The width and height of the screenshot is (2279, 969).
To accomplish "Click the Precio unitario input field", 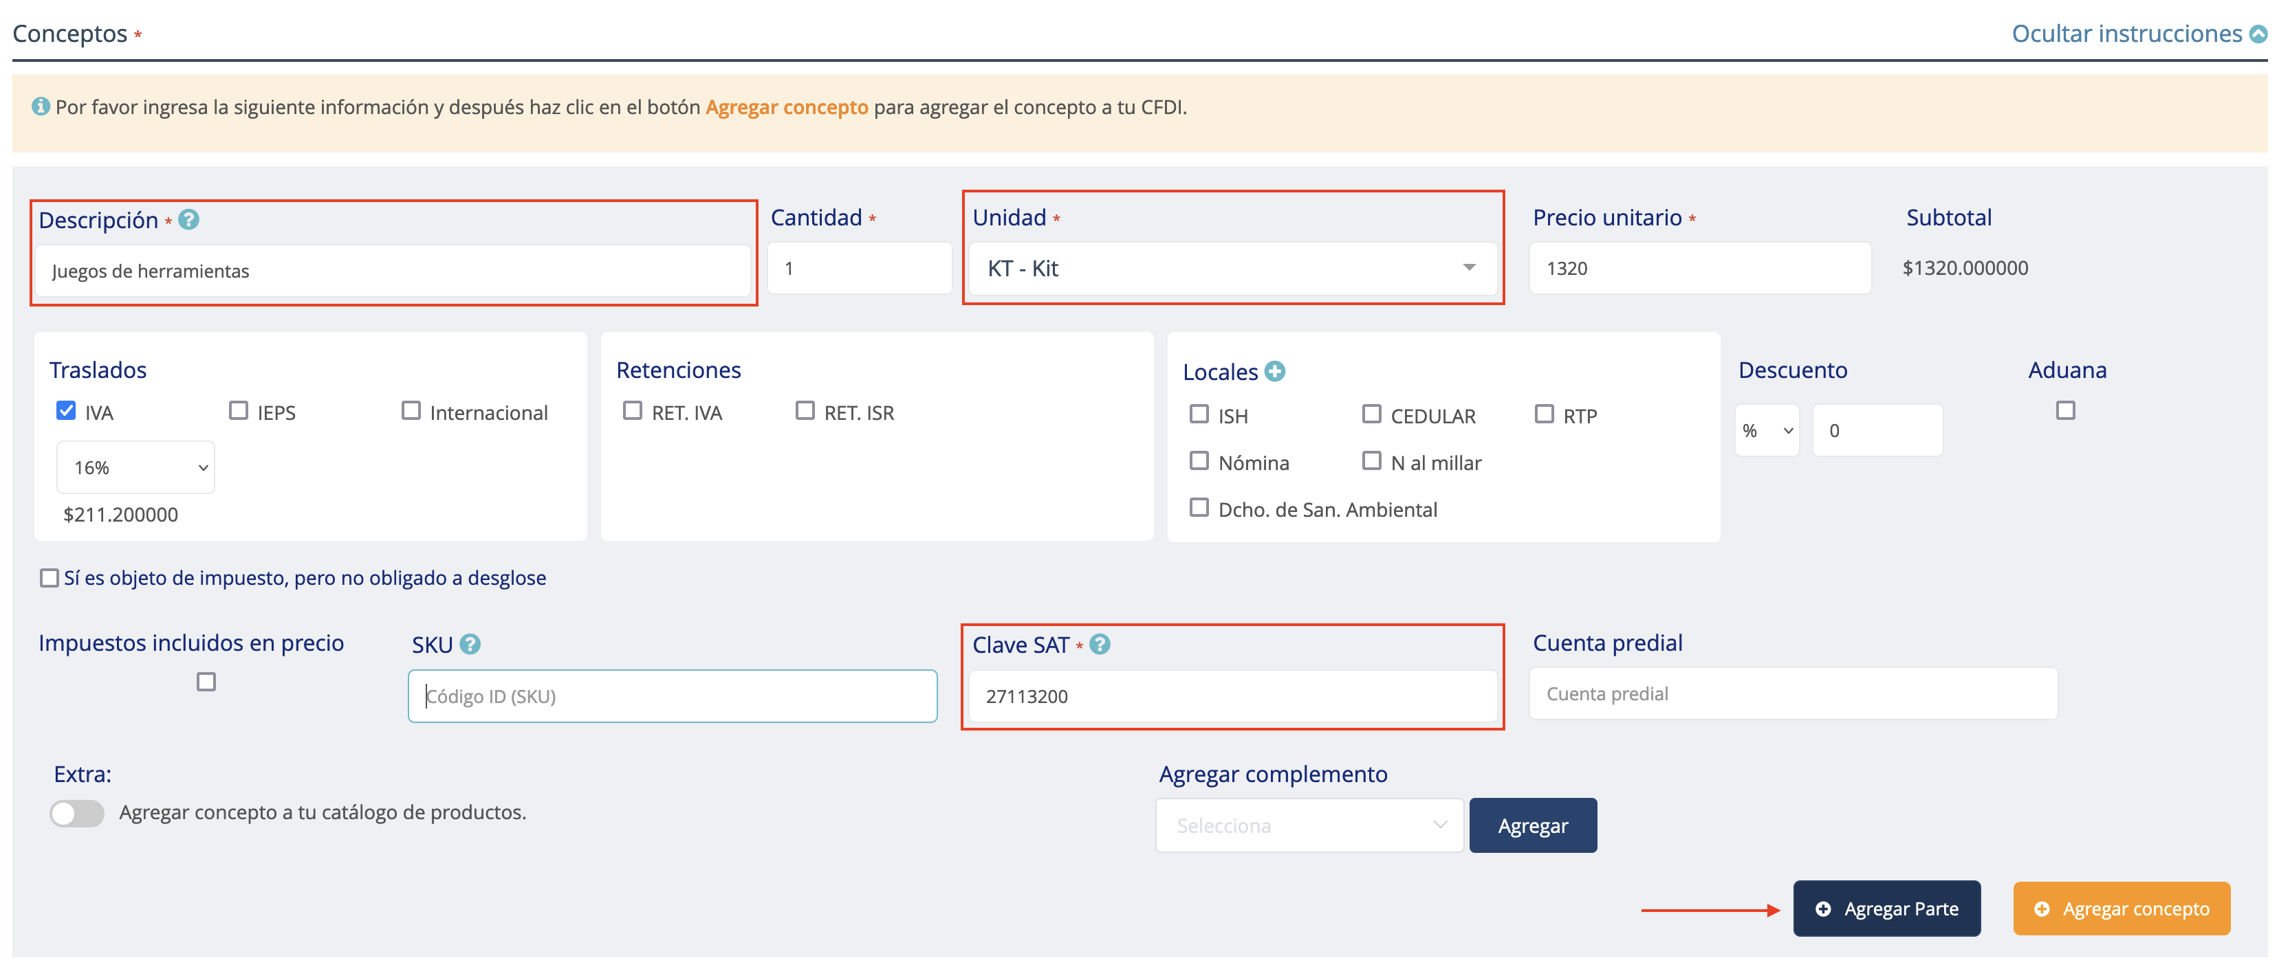I will click(x=1701, y=268).
